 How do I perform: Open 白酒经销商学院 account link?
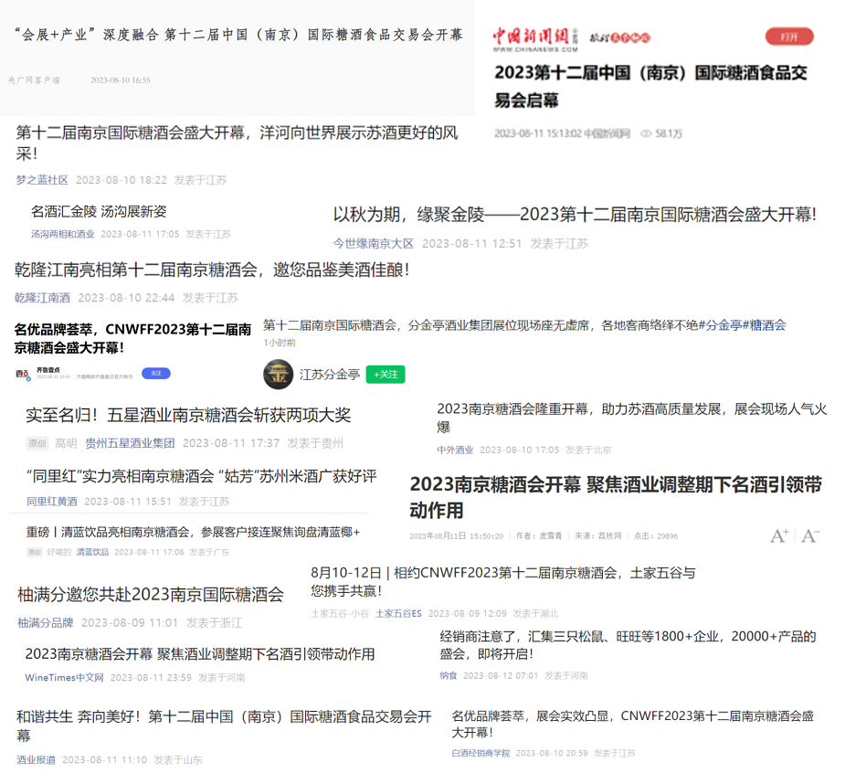481,753
